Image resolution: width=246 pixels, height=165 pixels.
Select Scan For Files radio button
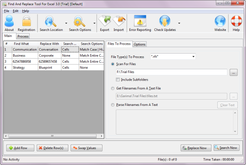point(113,64)
